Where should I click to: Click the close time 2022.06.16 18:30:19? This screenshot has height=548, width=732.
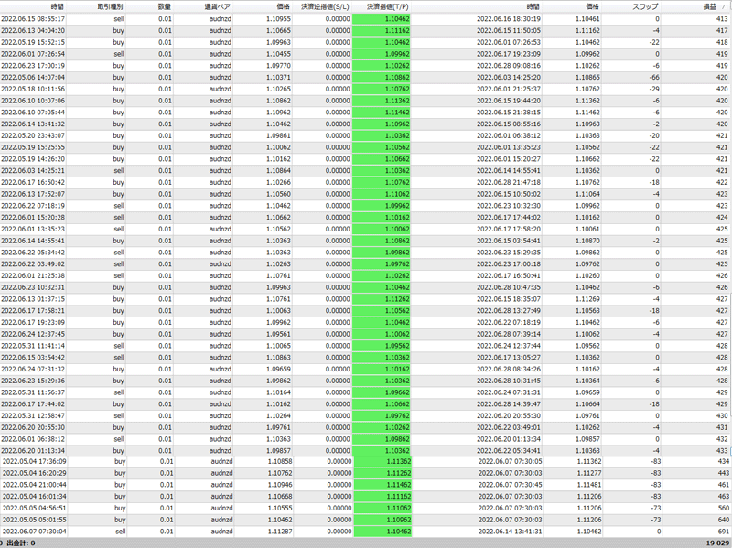click(509, 19)
